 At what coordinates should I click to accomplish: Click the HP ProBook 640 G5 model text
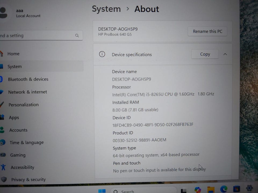coord(115,35)
